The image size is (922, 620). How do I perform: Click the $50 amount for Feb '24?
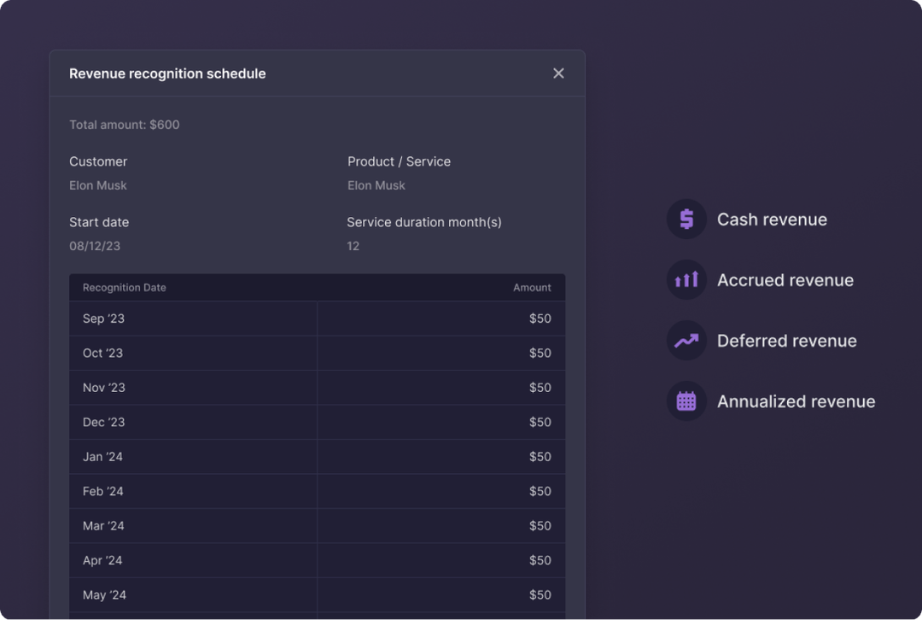(540, 491)
